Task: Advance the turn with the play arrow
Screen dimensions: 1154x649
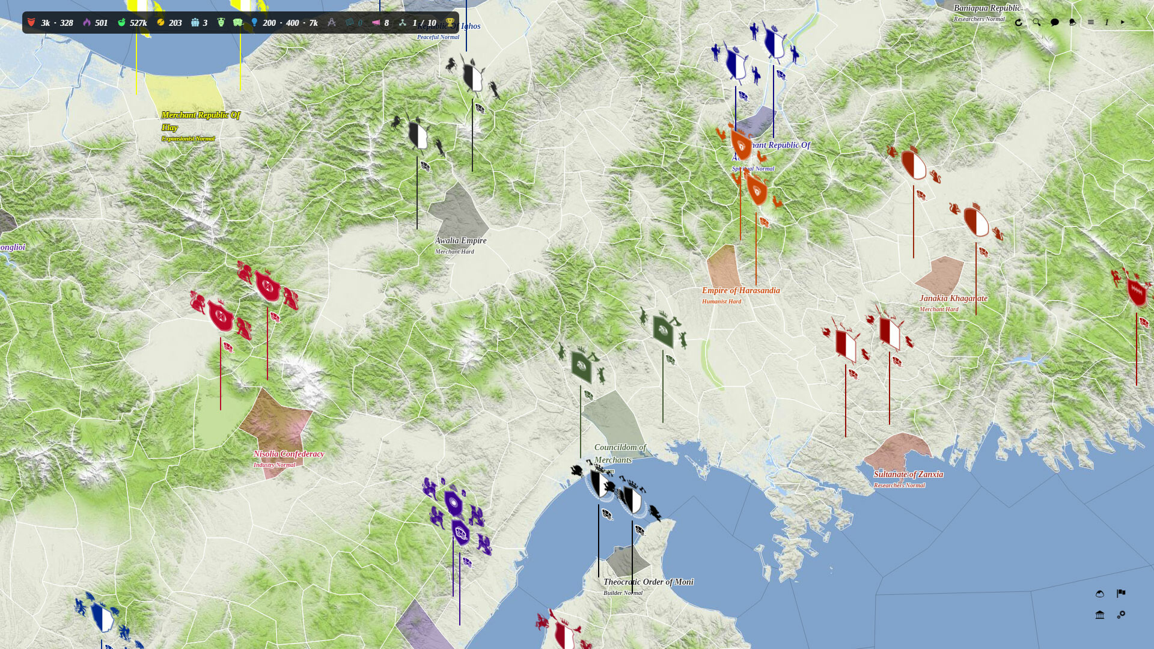Action: 1122,22
